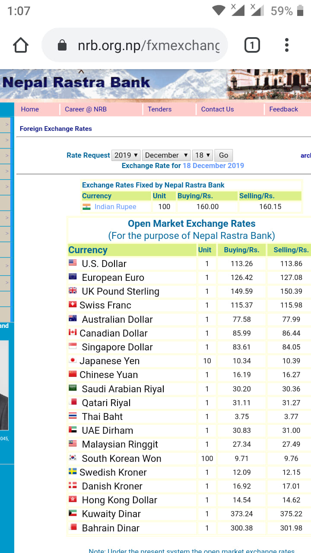Open the year dropdown showing 2019
This screenshot has width=311, height=553.
pyautogui.click(x=126, y=155)
